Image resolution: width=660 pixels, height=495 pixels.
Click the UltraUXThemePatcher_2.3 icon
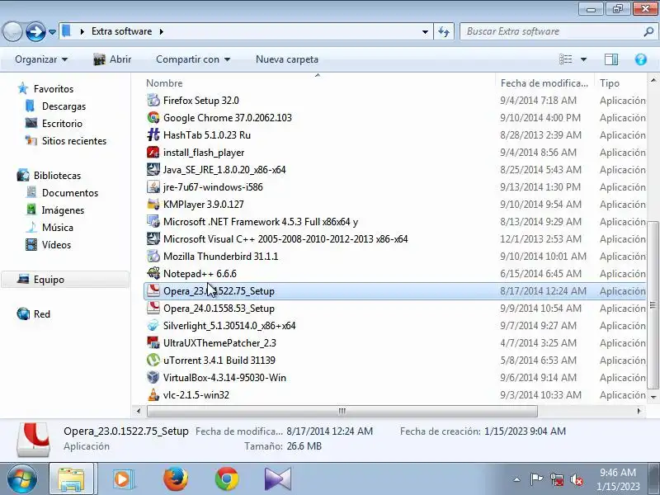click(x=153, y=342)
